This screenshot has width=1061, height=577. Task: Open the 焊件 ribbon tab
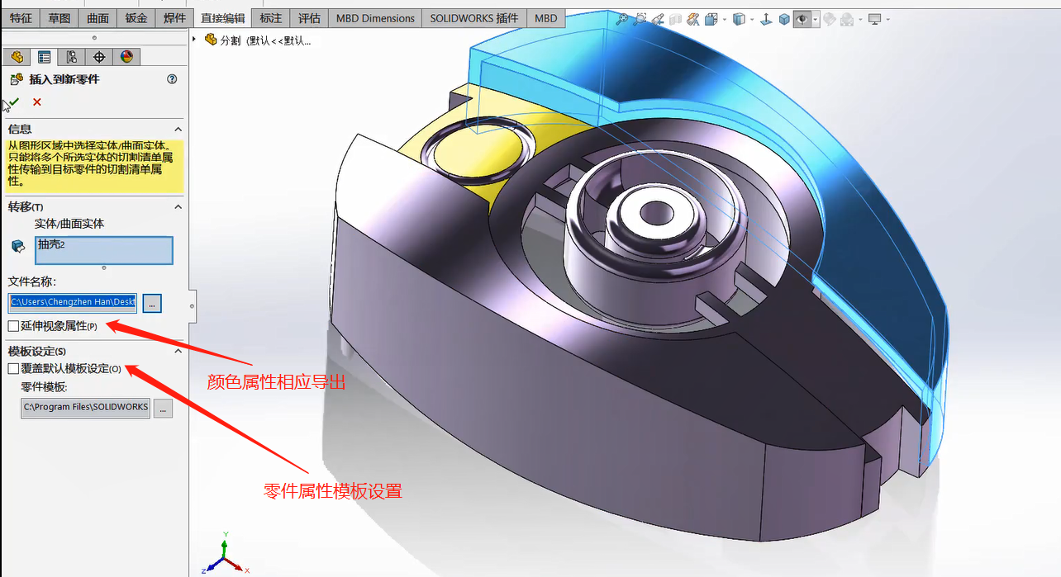pyautogui.click(x=174, y=18)
